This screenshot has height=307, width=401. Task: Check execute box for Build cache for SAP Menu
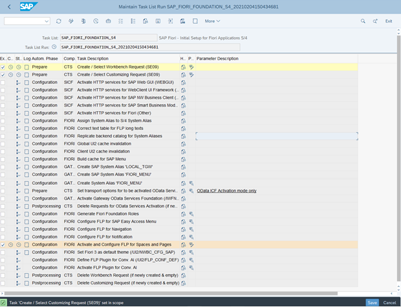(3, 159)
